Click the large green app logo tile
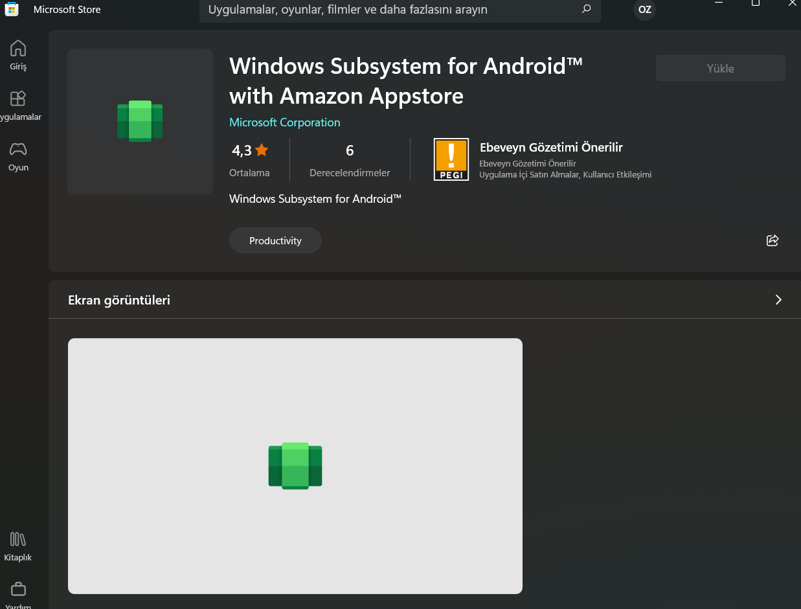 [x=140, y=121]
